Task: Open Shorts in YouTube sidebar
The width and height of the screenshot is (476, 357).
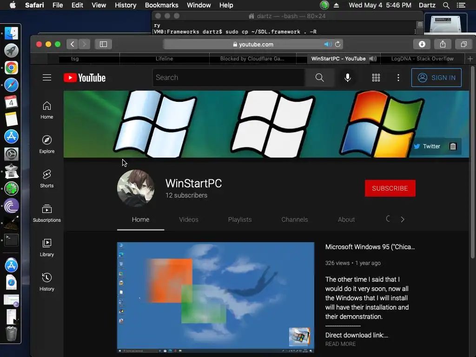Action: tap(47, 179)
